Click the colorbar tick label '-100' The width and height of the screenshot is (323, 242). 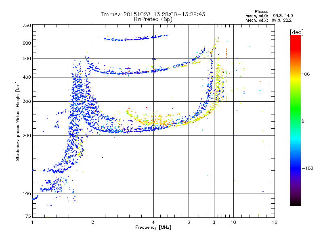[307, 168]
